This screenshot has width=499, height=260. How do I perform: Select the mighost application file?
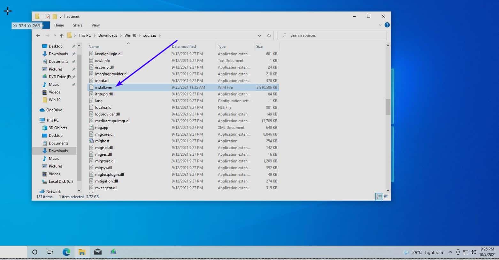point(183,141)
